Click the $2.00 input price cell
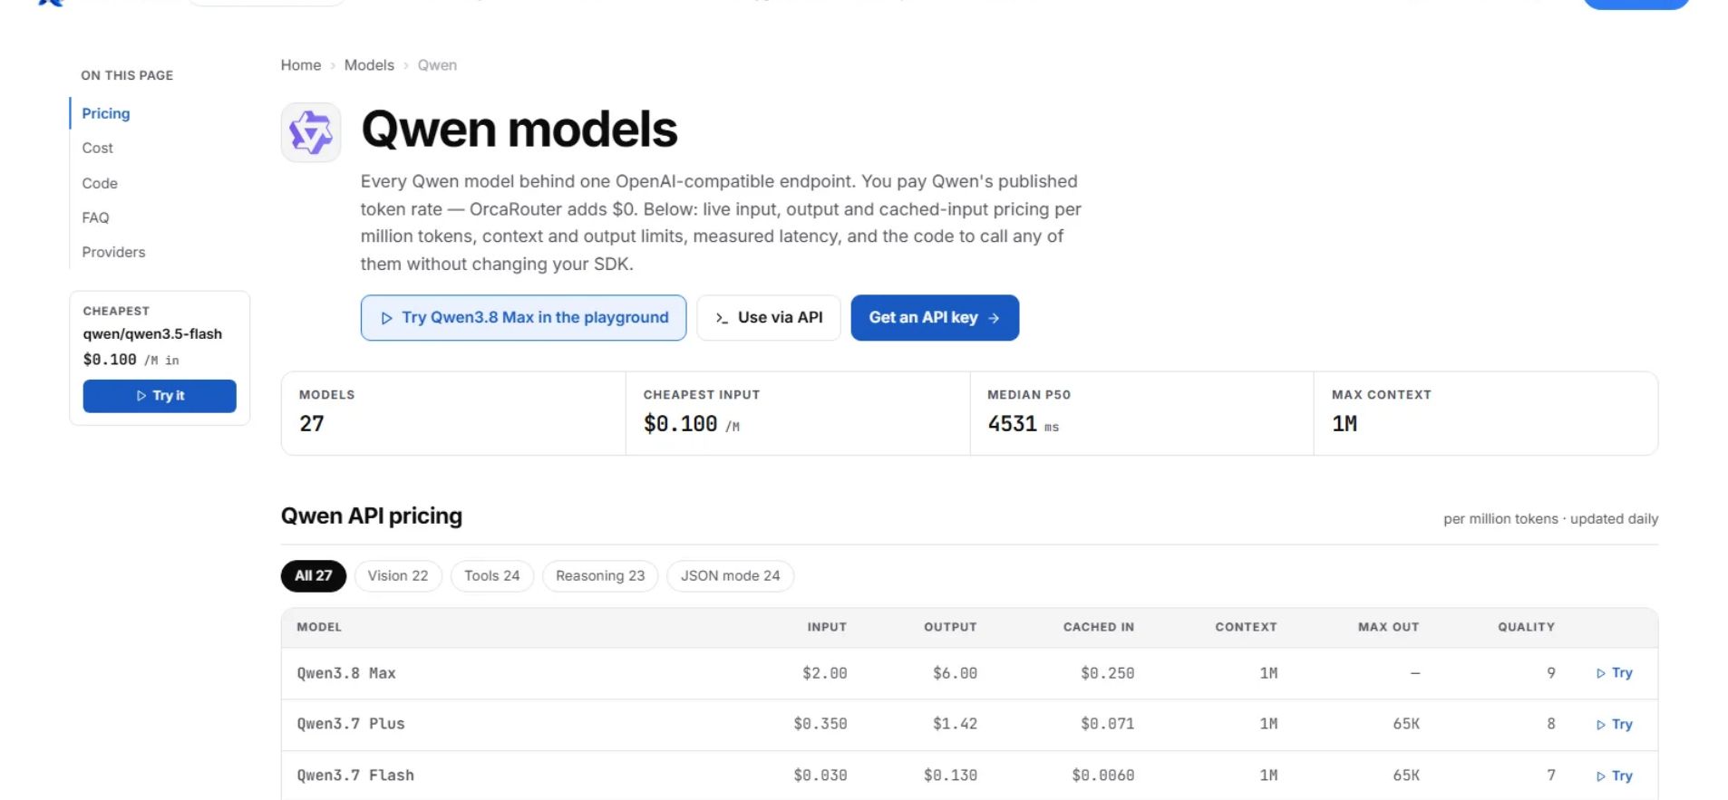The width and height of the screenshot is (1728, 800). click(824, 673)
